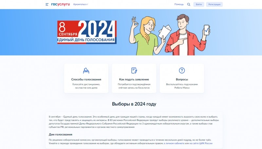Click papers held by woman in banner
This screenshot has height=149, width=262.
(164, 31)
